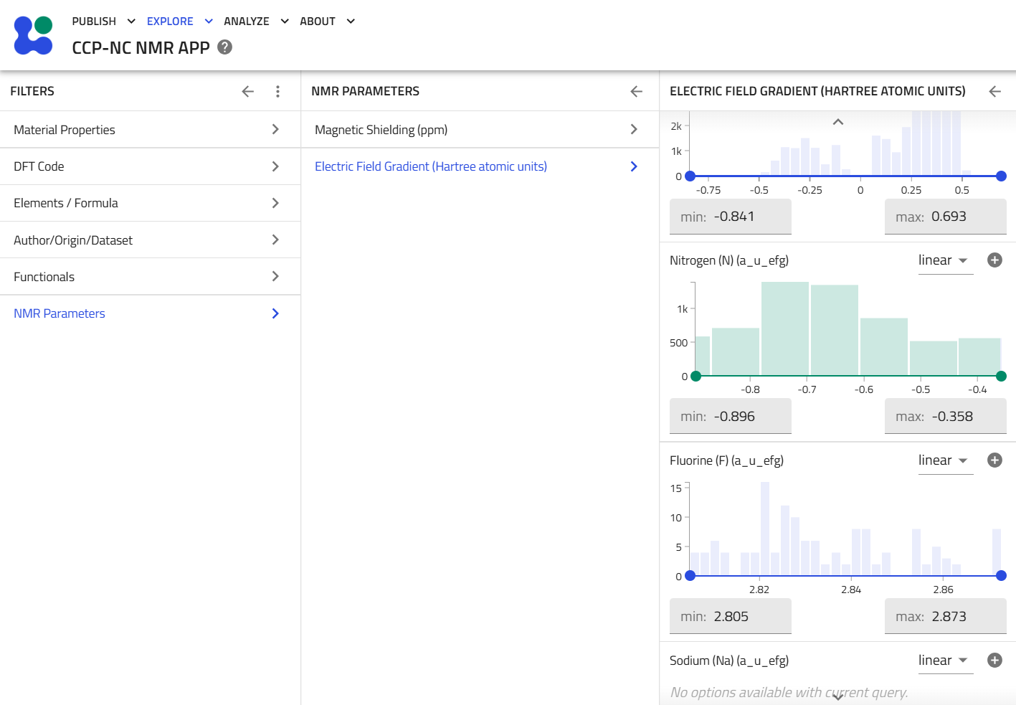Close NMR Parameters panel using back arrow
The height and width of the screenshot is (705, 1016).
(636, 91)
